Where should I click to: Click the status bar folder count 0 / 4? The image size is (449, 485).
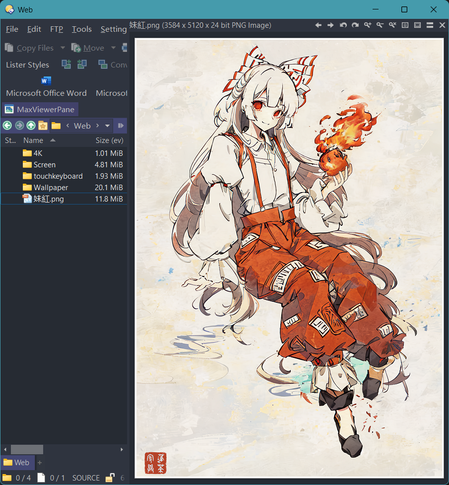[17, 478]
